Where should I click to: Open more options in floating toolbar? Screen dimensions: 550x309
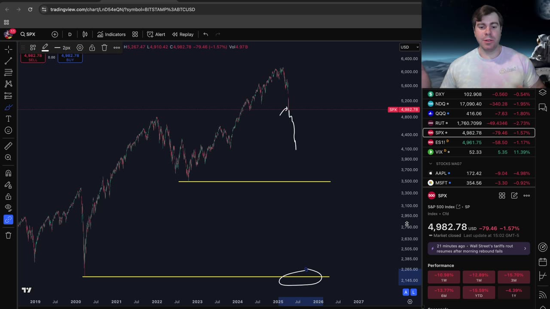click(x=116, y=48)
